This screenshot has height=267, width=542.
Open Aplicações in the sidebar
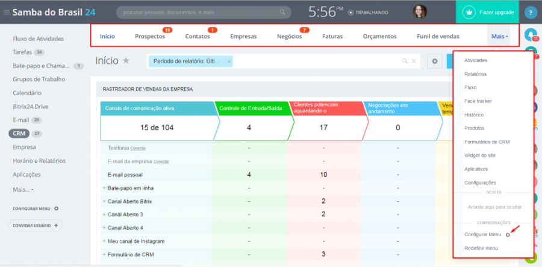pos(26,174)
